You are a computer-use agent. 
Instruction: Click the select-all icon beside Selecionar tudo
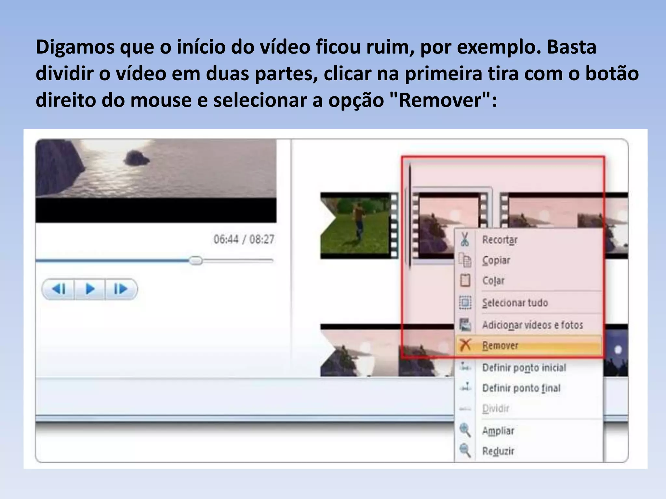pyautogui.click(x=465, y=302)
